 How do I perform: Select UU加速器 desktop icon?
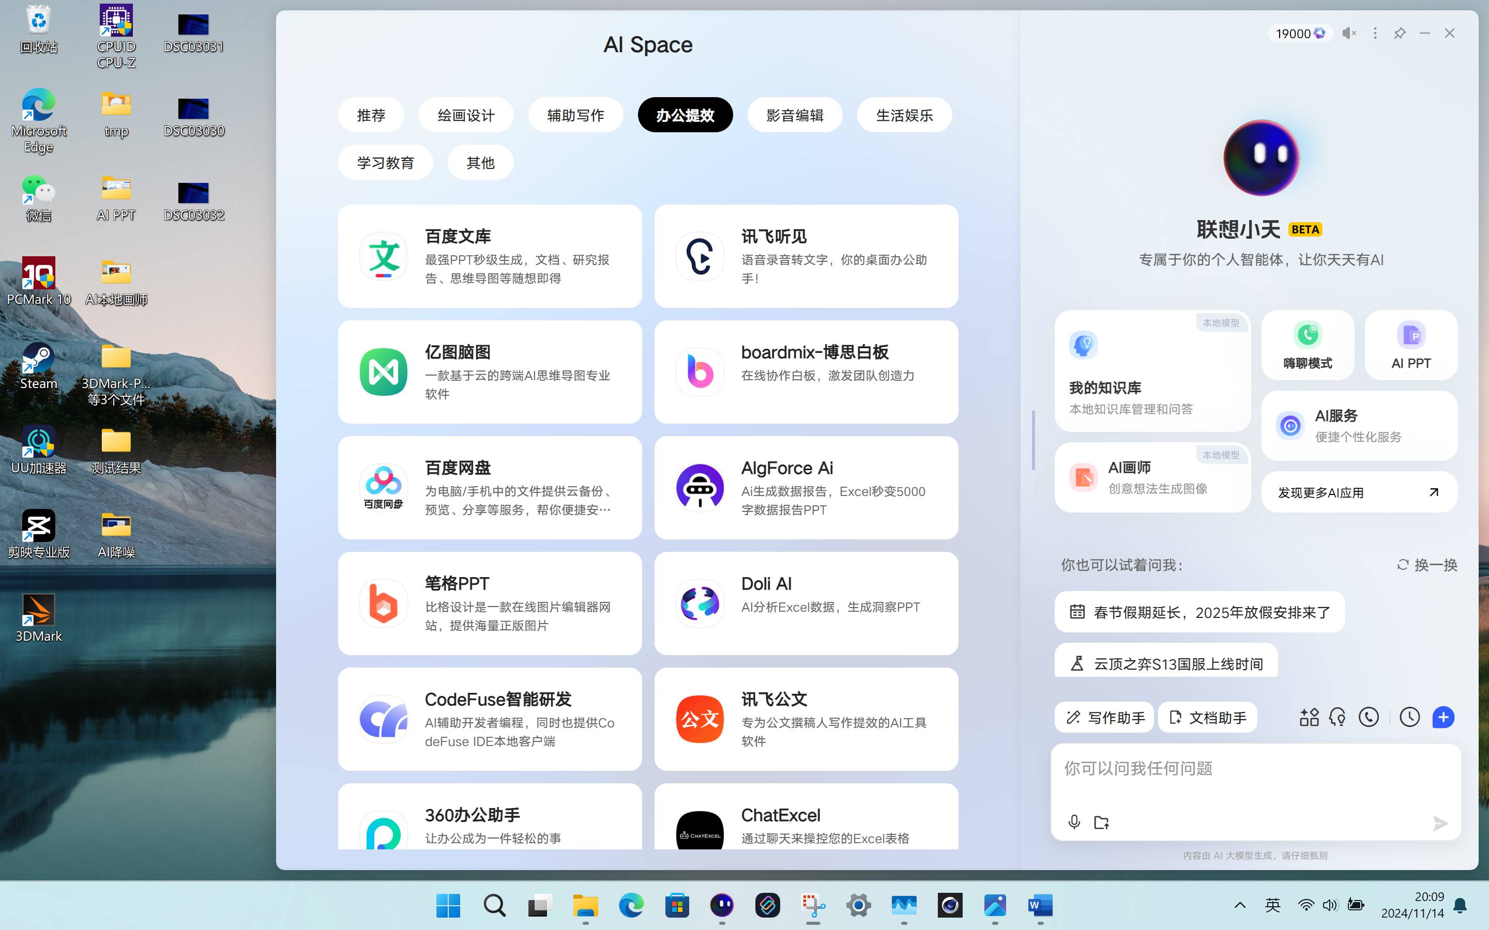[x=38, y=451]
